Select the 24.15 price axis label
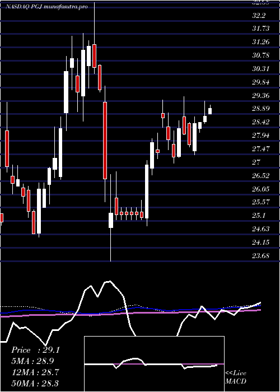 tap(261, 242)
